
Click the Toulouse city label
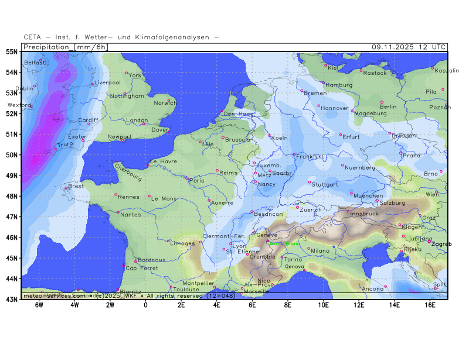point(186,289)
